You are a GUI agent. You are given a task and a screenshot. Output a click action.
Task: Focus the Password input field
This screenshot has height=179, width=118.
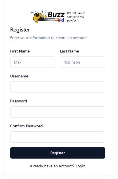[58, 112]
